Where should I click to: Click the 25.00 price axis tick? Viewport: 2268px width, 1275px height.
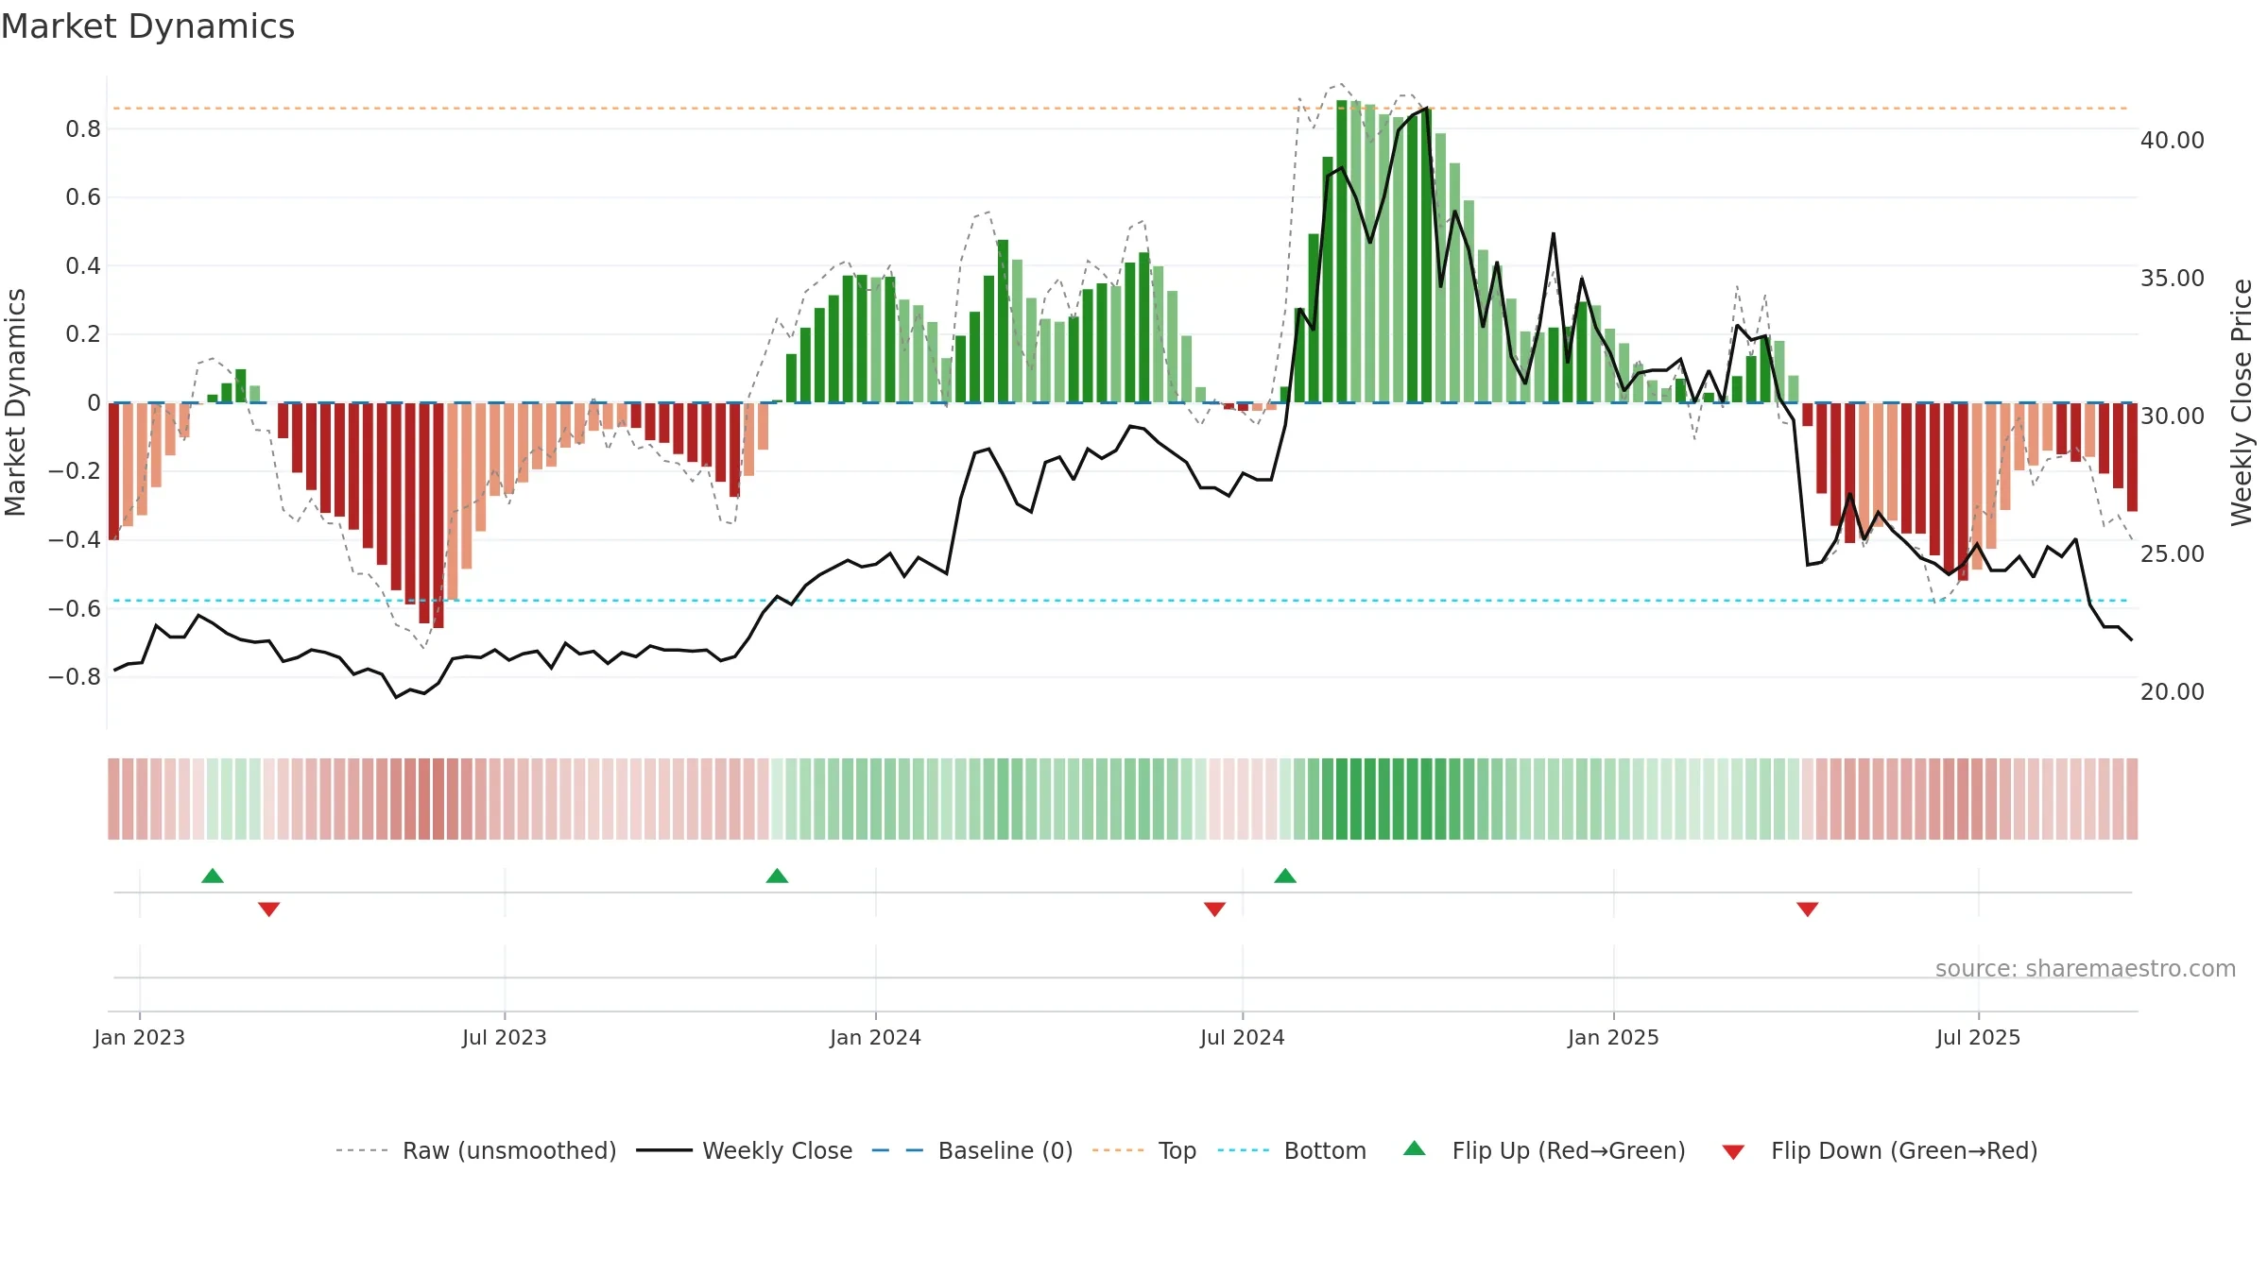tap(2173, 553)
